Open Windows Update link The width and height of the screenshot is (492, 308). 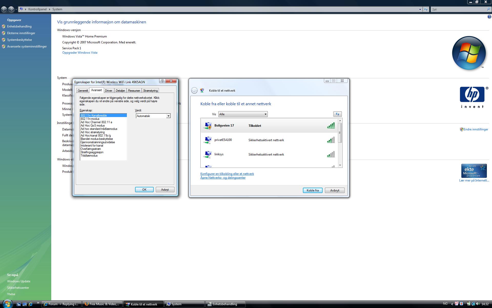(x=19, y=281)
